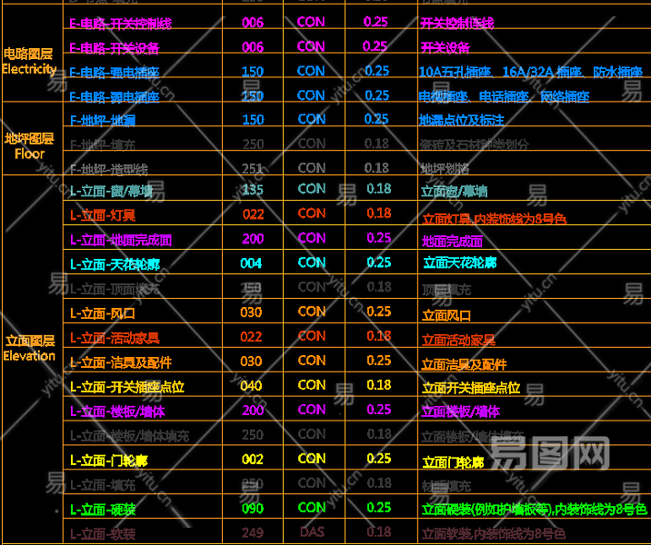Select color number '004' in 天花轮廓 row
651x545 pixels.
[251, 263]
